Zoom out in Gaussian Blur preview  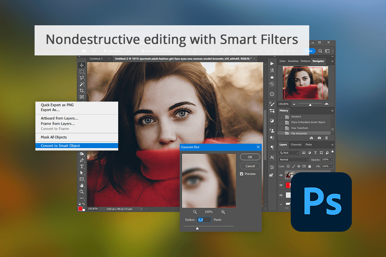195,212
